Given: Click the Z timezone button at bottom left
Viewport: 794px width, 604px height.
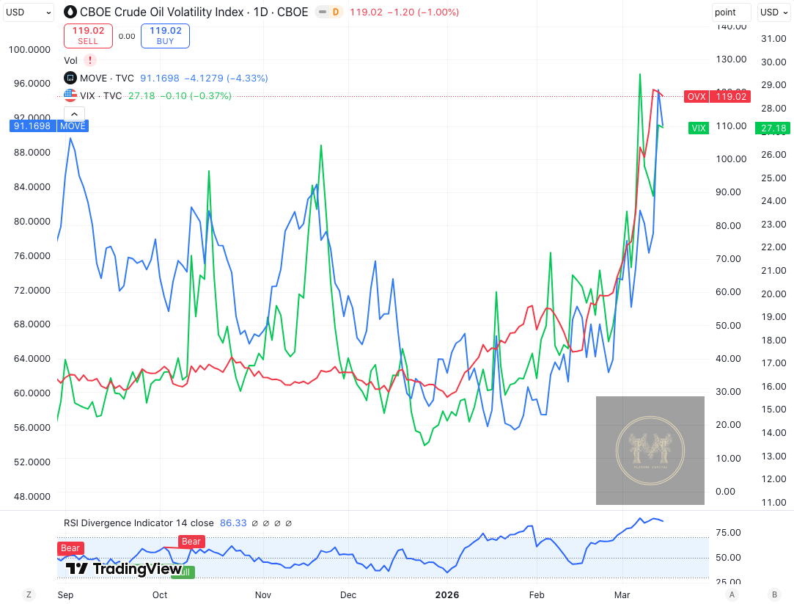Looking at the screenshot, I should tap(29, 595).
